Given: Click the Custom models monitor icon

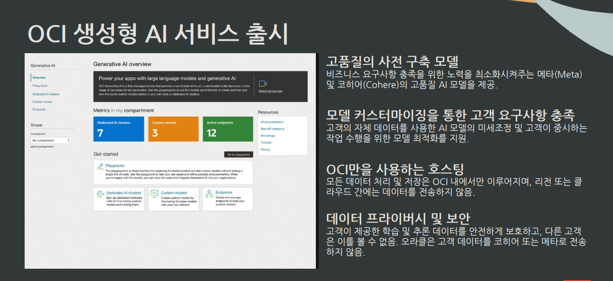Looking at the screenshot, I should [x=154, y=194].
